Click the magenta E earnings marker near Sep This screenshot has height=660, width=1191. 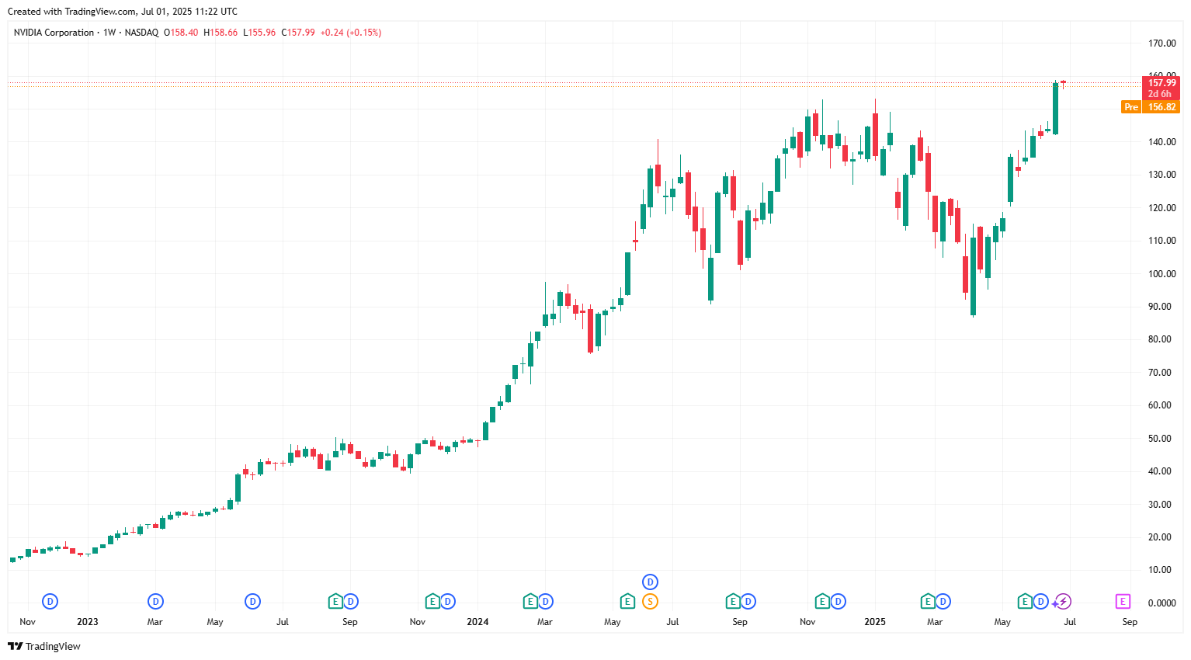pyautogui.click(x=1121, y=601)
